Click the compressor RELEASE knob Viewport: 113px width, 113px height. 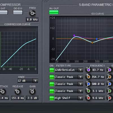(x=18, y=92)
